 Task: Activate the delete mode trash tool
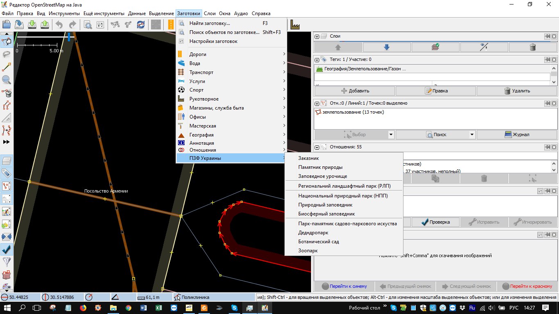[7, 92]
